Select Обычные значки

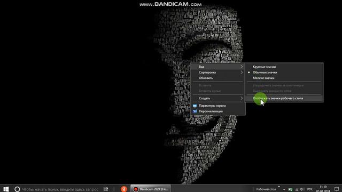coord(284,73)
